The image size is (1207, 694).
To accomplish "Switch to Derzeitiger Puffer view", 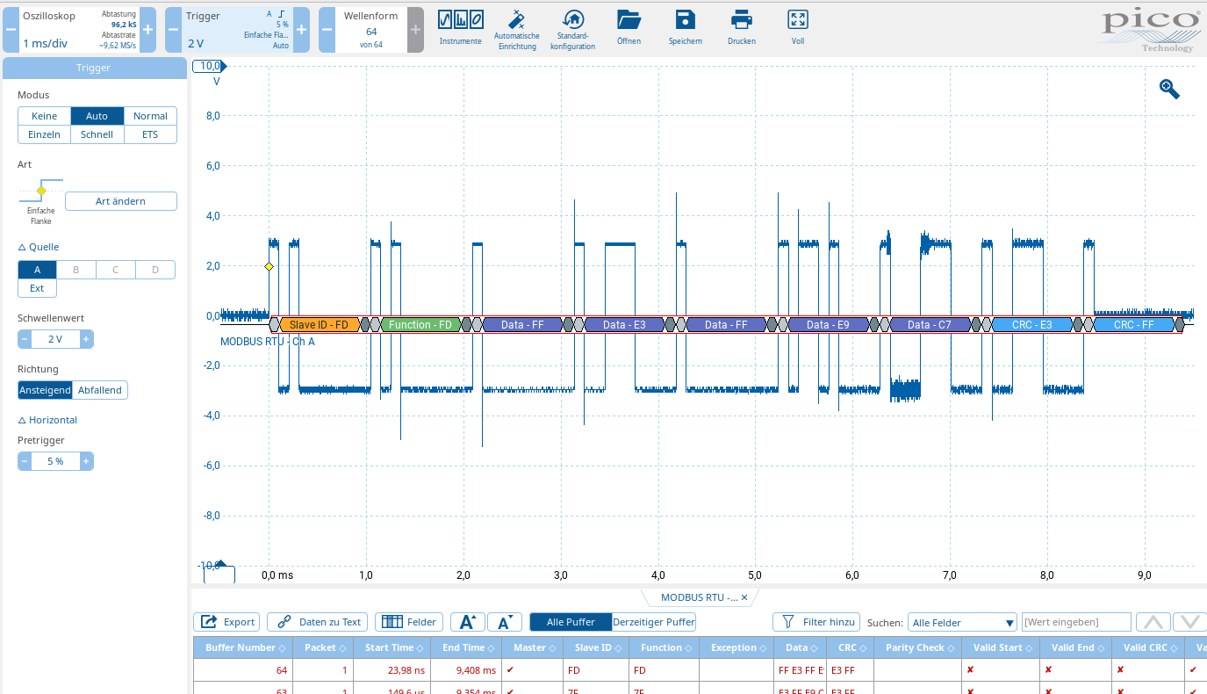I will (654, 622).
